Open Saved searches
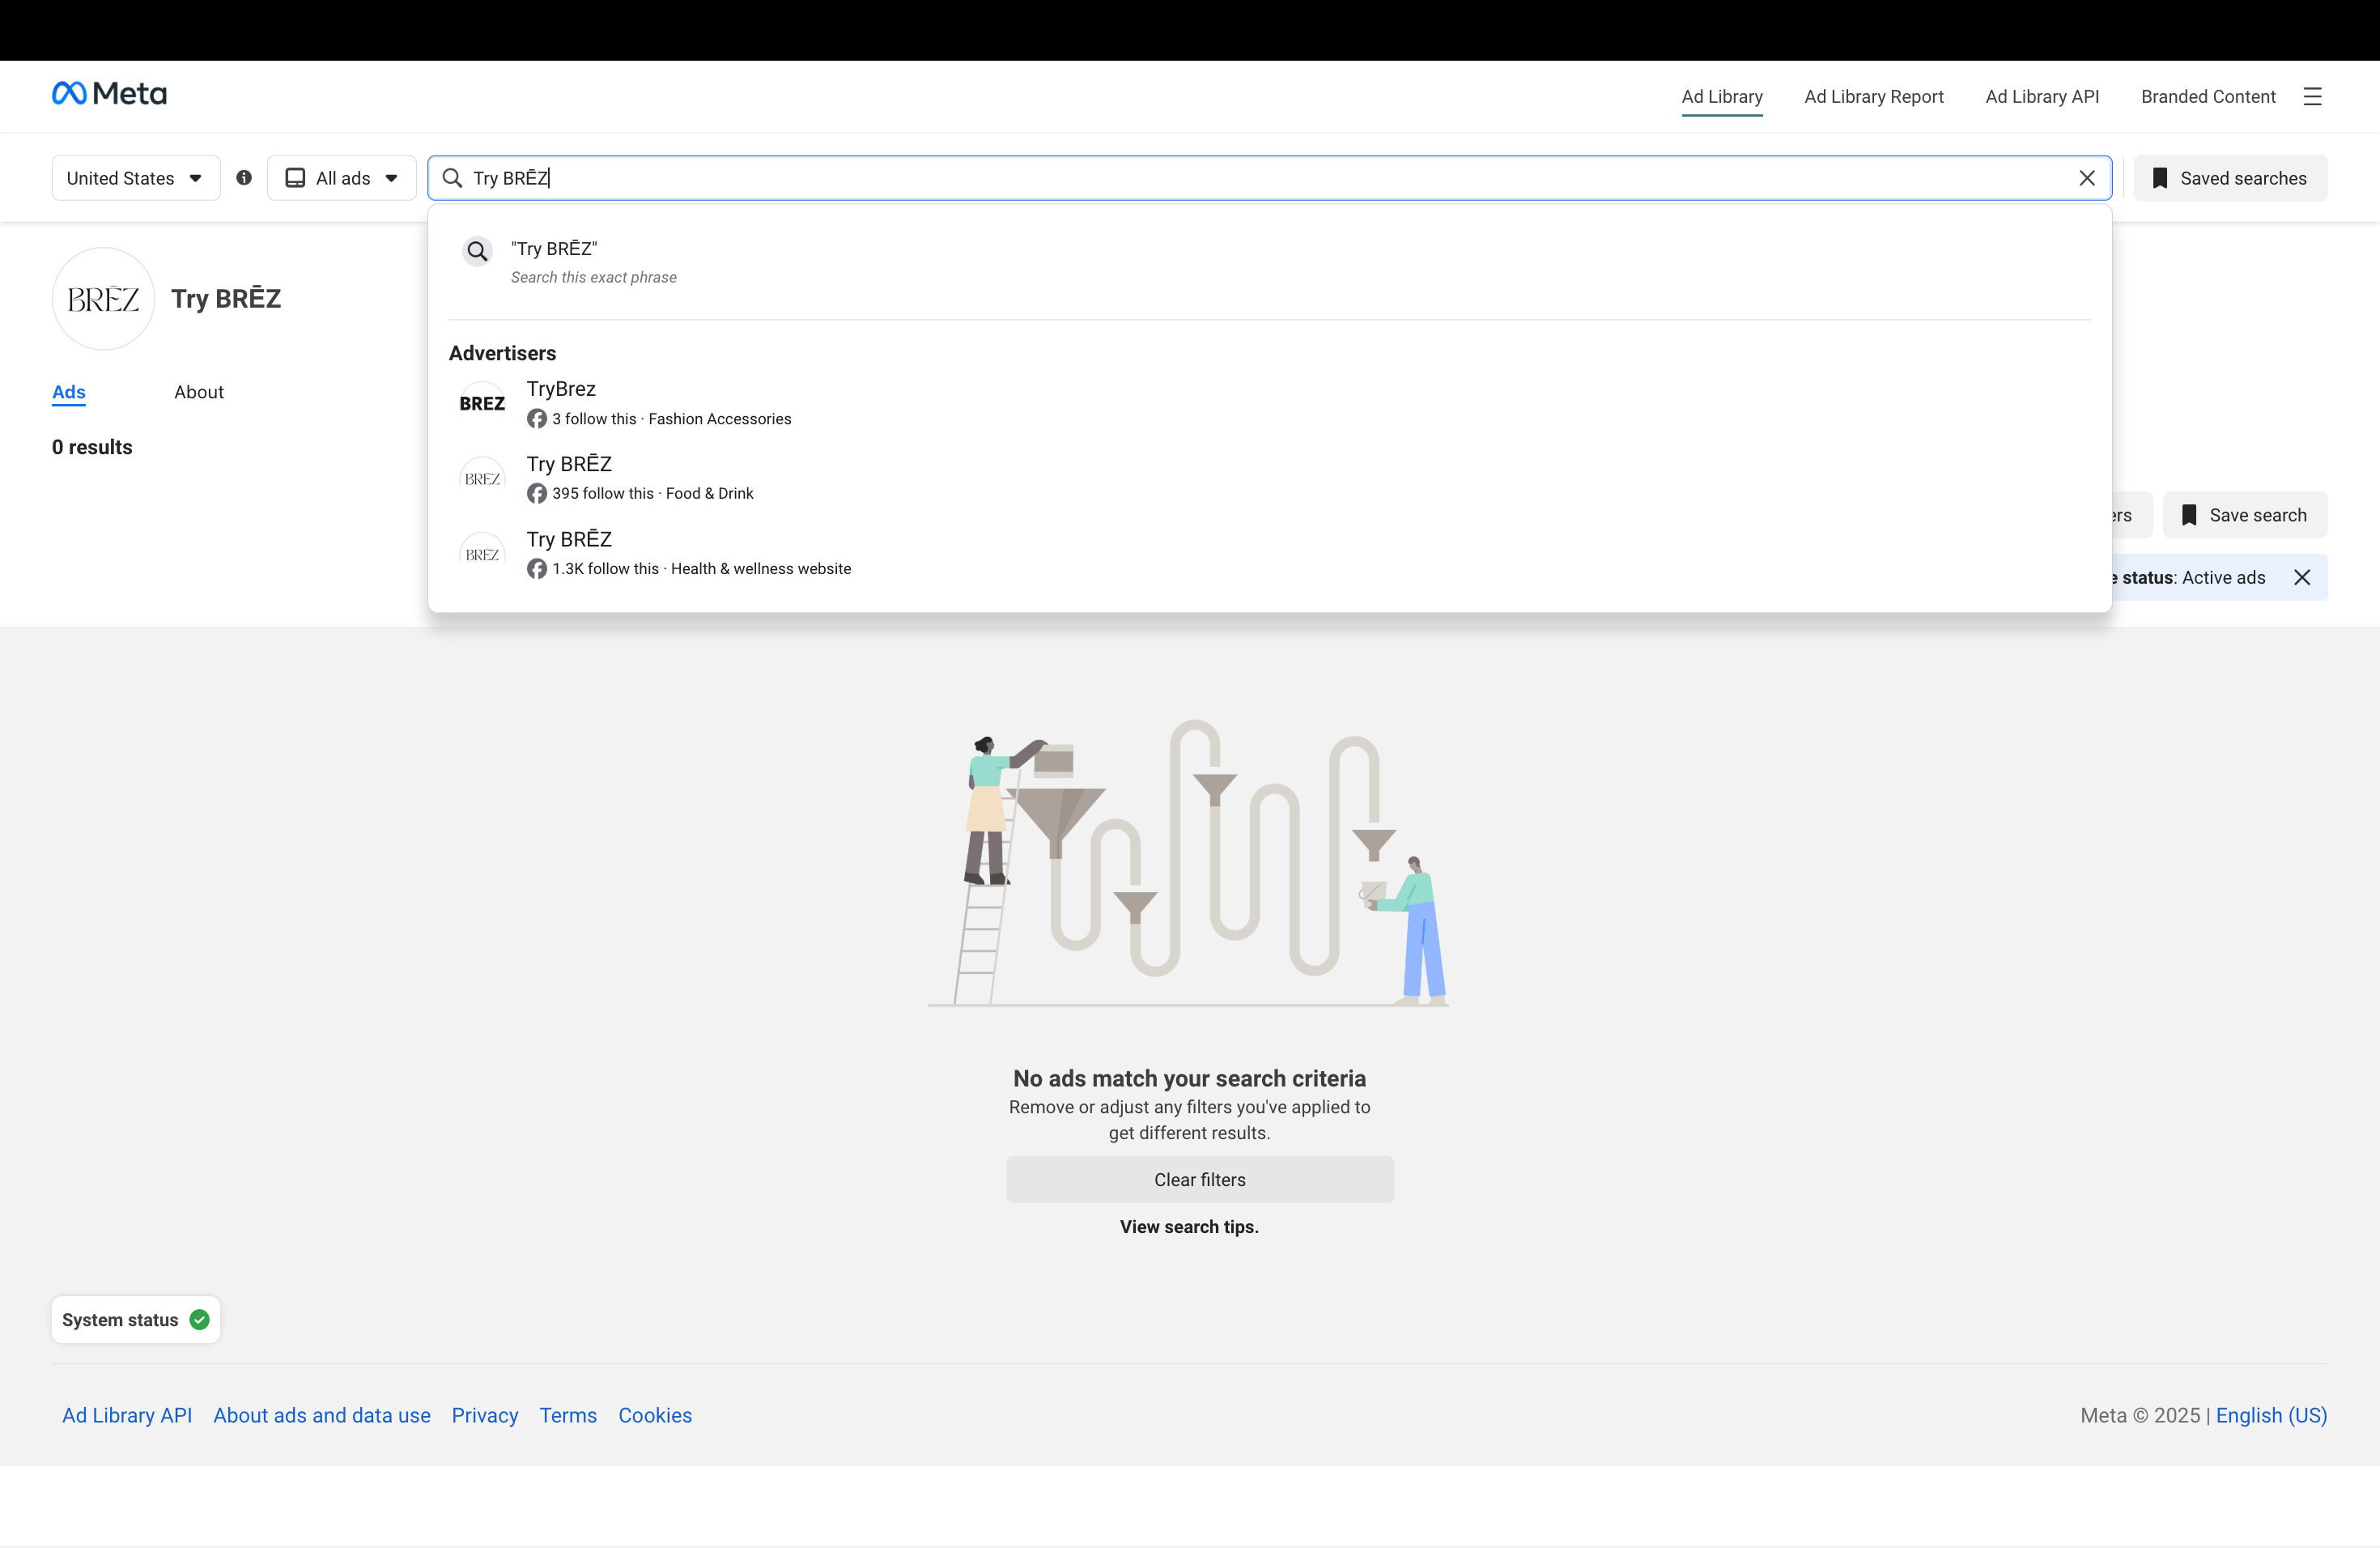The height and width of the screenshot is (1548, 2380). pyautogui.click(x=2230, y=178)
